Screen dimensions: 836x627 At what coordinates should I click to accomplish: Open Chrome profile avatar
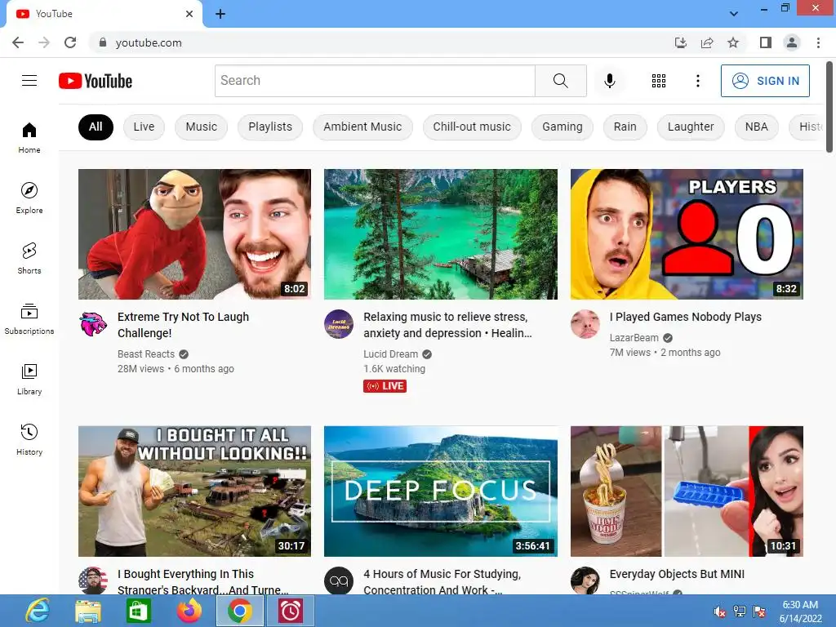792,42
